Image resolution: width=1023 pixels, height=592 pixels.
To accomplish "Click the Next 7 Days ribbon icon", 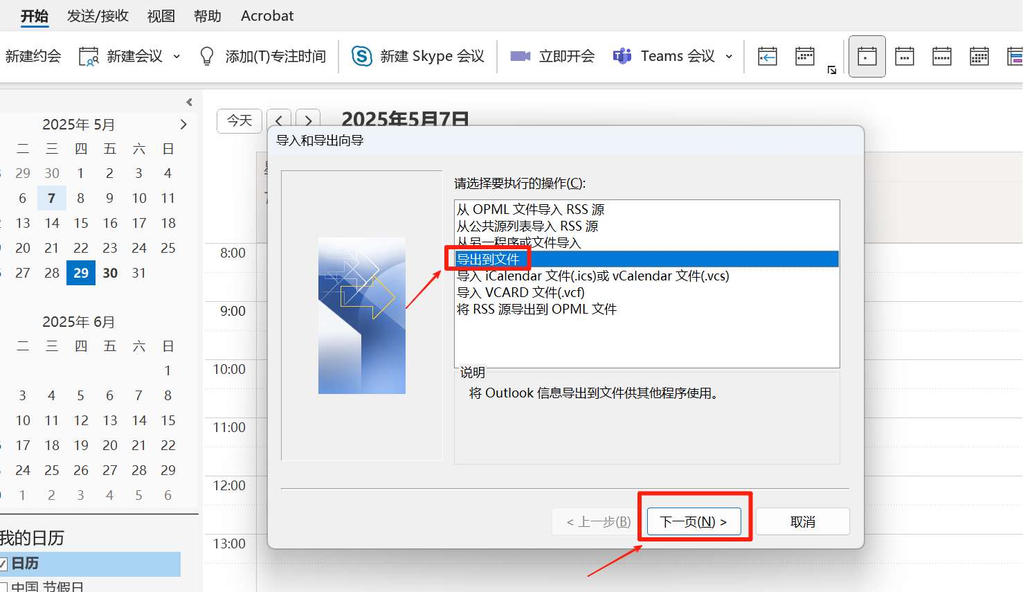I will pos(804,56).
